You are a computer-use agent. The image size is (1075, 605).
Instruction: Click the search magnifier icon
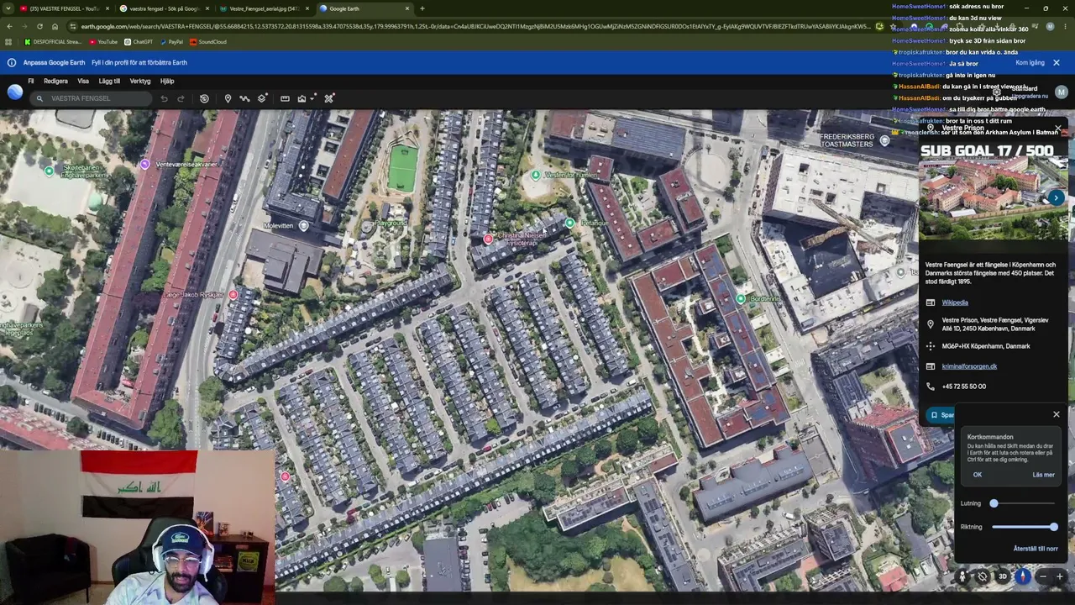pos(39,98)
